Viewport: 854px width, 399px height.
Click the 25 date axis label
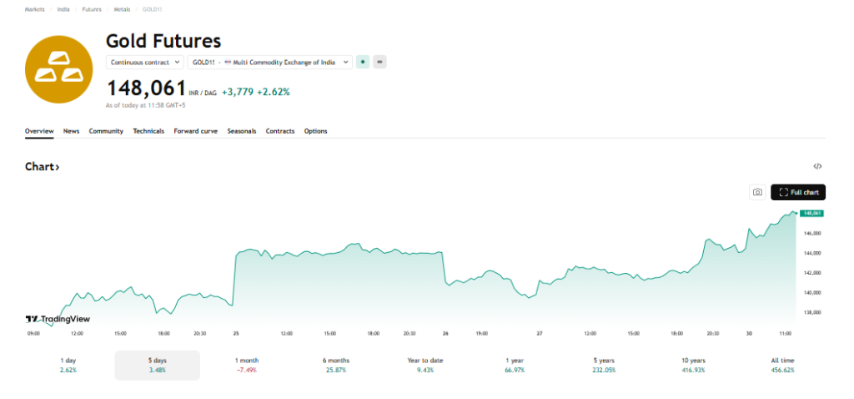[235, 333]
